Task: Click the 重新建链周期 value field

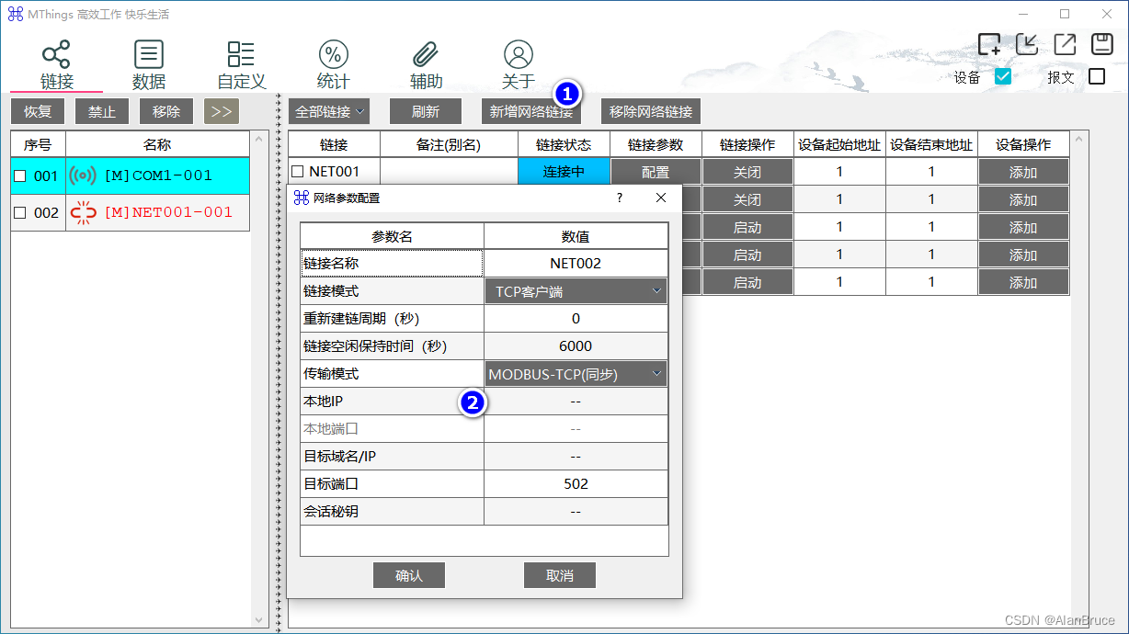Action: [576, 319]
